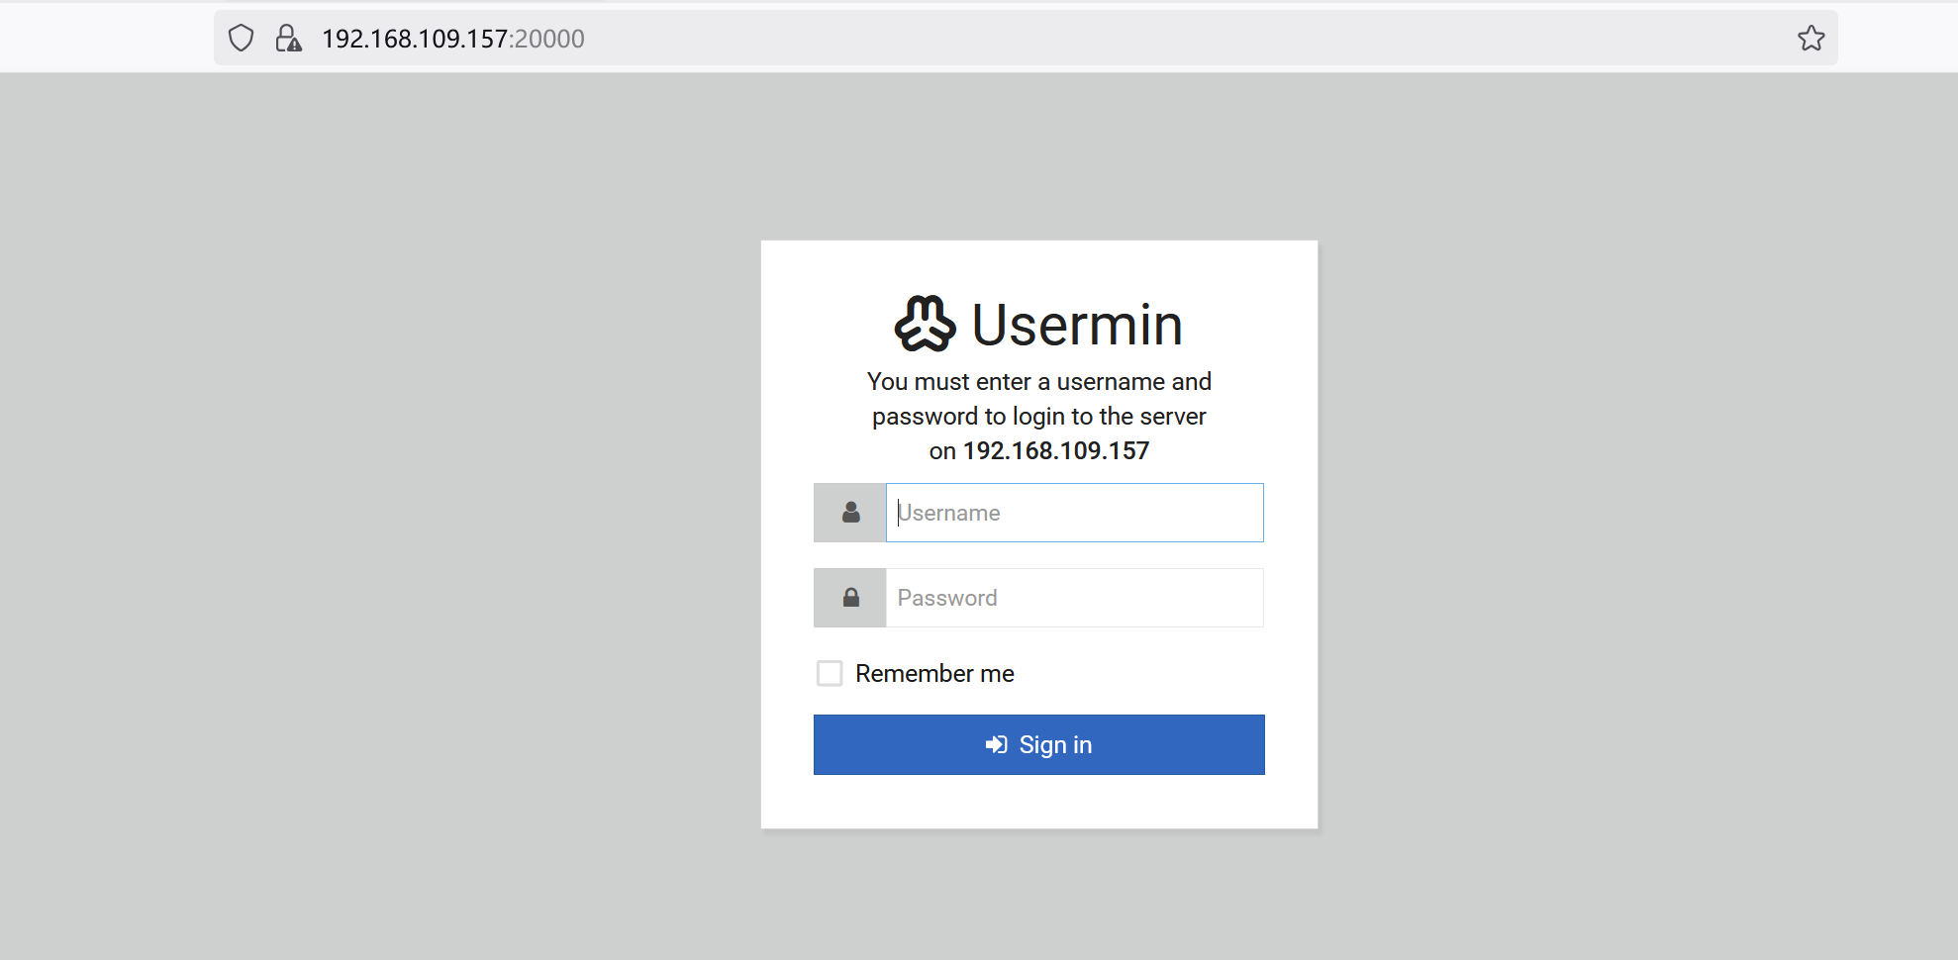The height and width of the screenshot is (960, 1958).
Task: Bookmark this page with the star icon
Action: (1811, 39)
